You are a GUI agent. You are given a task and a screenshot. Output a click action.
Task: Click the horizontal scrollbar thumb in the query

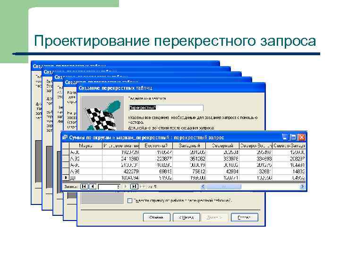(224, 187)
